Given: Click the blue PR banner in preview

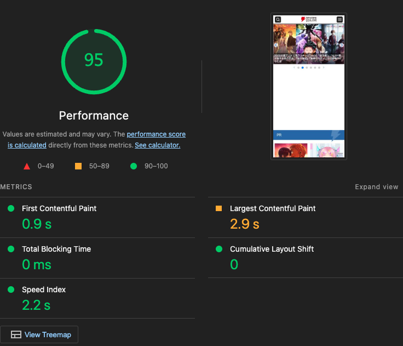Looking at the screenshot, I should (308, 135).
